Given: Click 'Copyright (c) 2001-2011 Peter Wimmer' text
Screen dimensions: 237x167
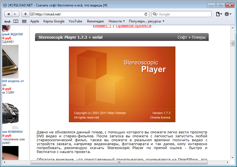Looking at the screenshot, I should click(x=100, y=113).
